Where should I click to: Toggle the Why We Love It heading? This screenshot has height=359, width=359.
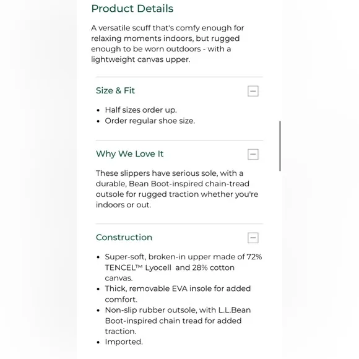pos(129,154)
